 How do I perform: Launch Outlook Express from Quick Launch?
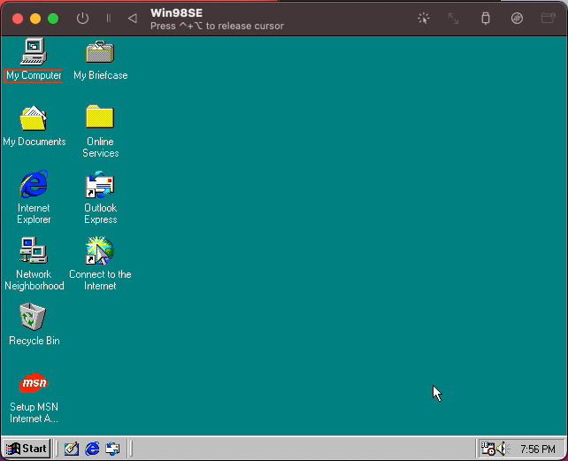(112, 449)
